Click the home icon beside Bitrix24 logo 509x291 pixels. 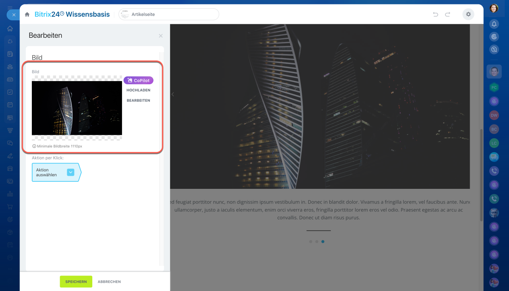[27, 15]
